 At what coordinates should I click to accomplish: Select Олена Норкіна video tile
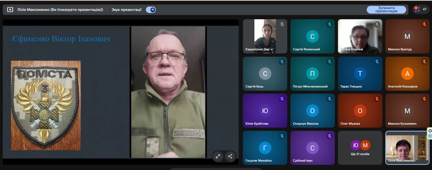(360, 36)
